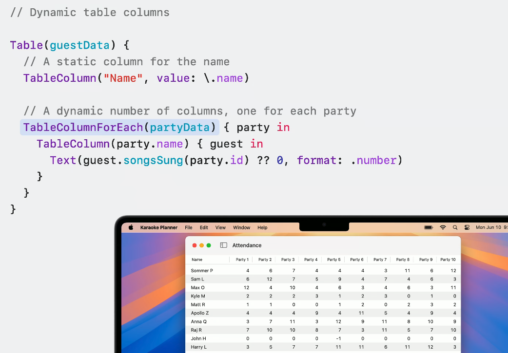The width and height of the screenshot is (508, 353).
Task: Toggle the sidebar in Attendance window
Action: coord(224,245)
